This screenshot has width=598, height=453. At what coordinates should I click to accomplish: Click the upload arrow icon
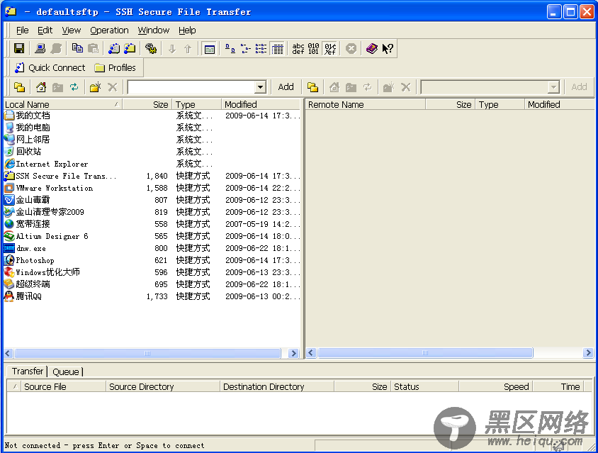pos(188,48)
